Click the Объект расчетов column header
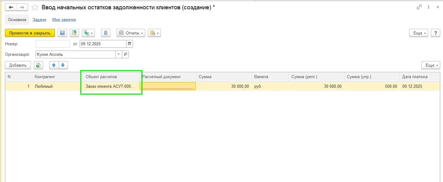Screen dimensions: 443x182 [x=111, y=77]
